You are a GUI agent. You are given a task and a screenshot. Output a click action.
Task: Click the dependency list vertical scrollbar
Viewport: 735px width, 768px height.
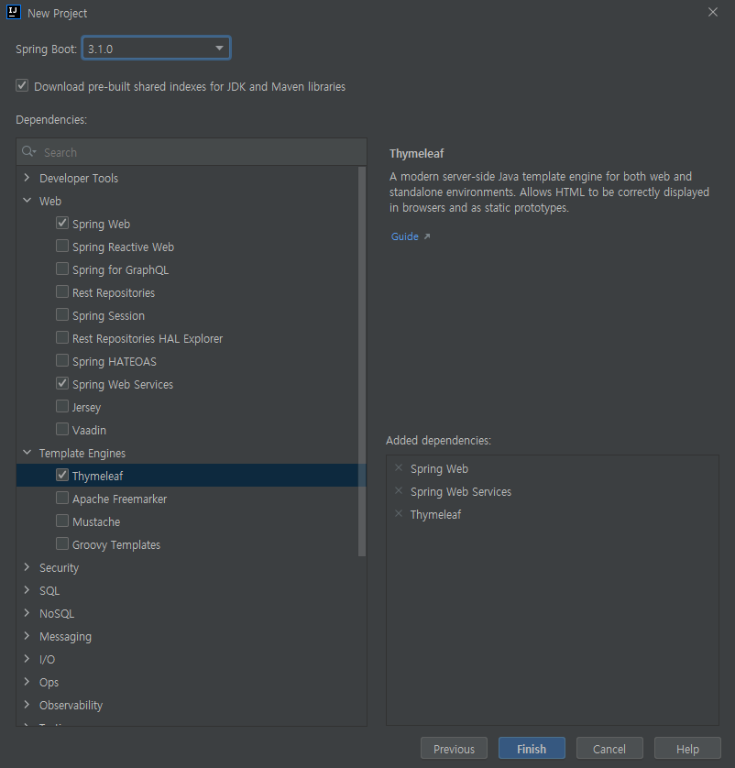click(362, 361)
